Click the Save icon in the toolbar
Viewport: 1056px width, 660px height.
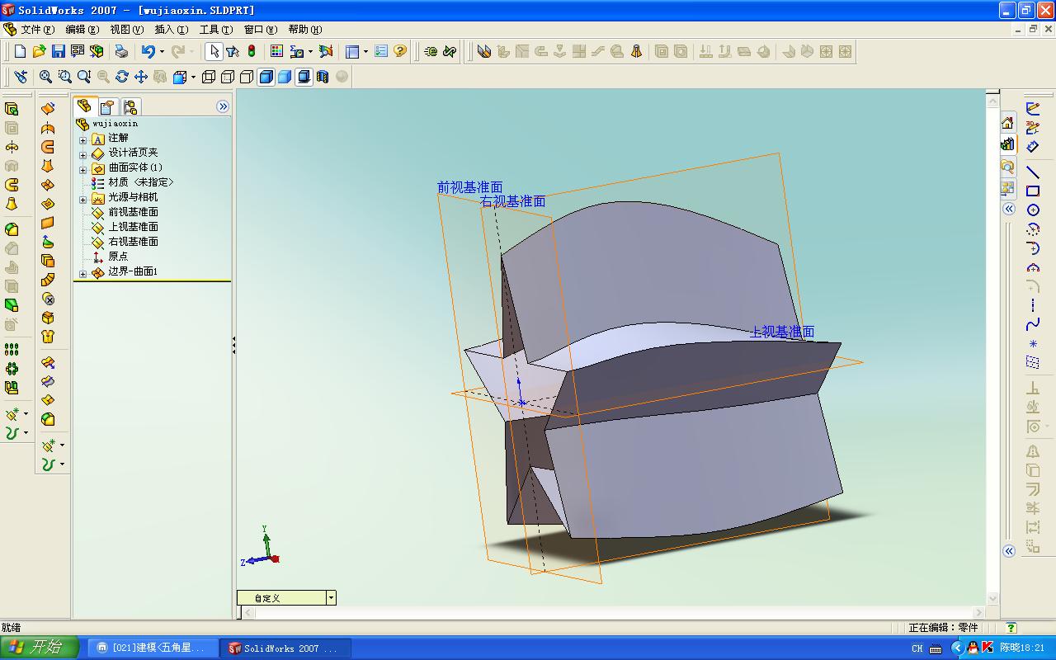58,51
